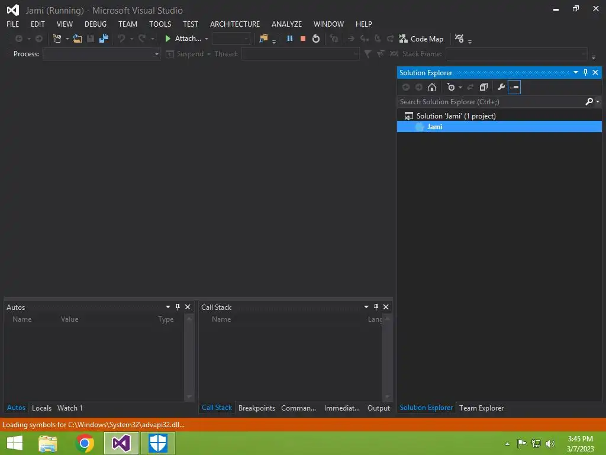The width and height of the screenshot is (606, 455).
Task: Open the New Project icon dropdown arrow
Action: click(x=67, y=39)
